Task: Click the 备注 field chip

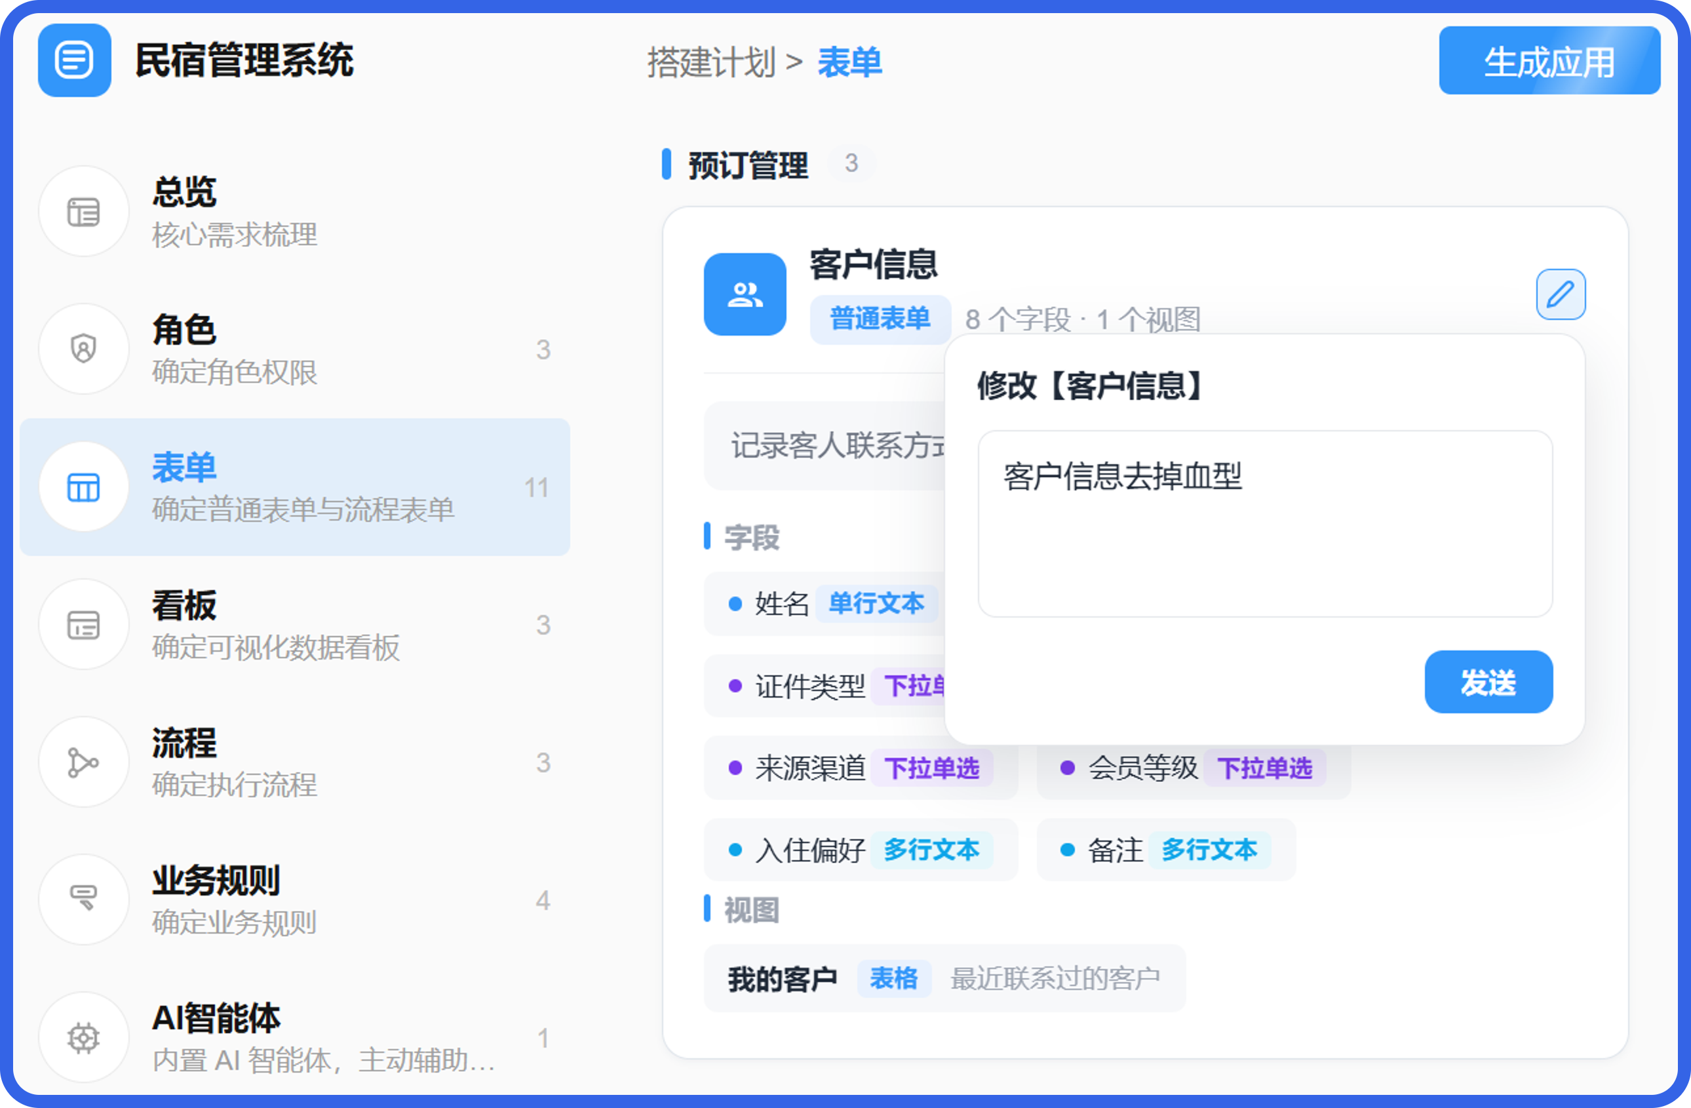Action: tap(1166, 850)
